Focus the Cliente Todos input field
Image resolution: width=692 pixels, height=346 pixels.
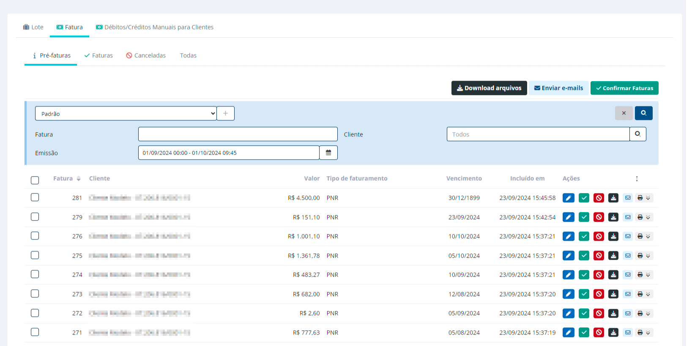click(x=538, y=134)
